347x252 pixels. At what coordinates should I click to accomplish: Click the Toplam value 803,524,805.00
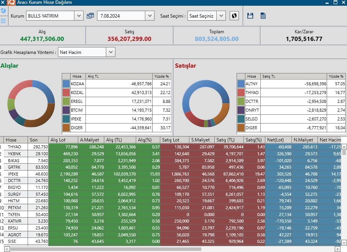click(217, 39)
